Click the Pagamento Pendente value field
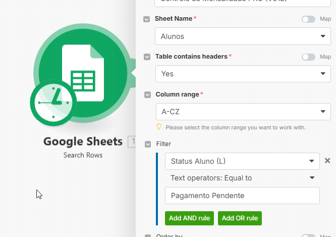 [242, 196]
